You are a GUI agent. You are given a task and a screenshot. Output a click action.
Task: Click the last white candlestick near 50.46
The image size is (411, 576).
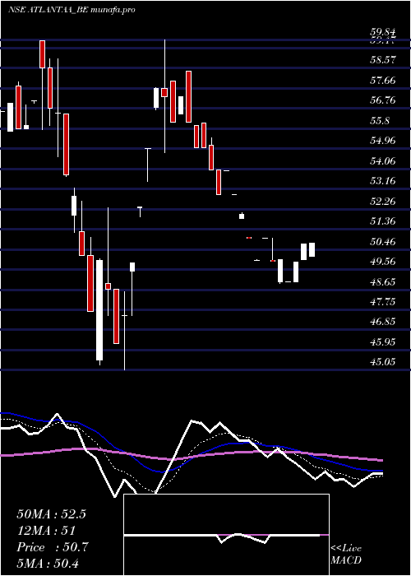pyautogui.click(x=312, y=250)
